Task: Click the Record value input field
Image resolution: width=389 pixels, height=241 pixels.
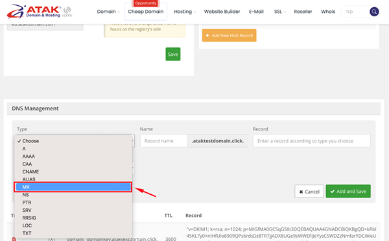Action: [312, 141]
